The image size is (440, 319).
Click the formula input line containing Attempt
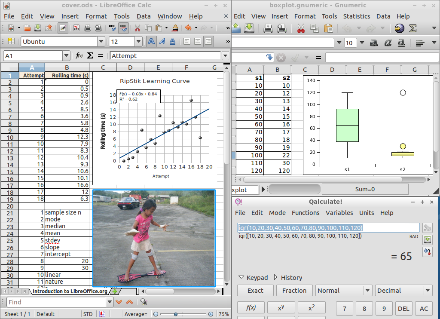(x=165, y=55)
